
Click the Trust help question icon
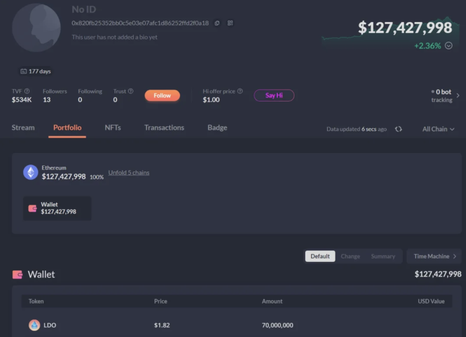pos(131,91)
